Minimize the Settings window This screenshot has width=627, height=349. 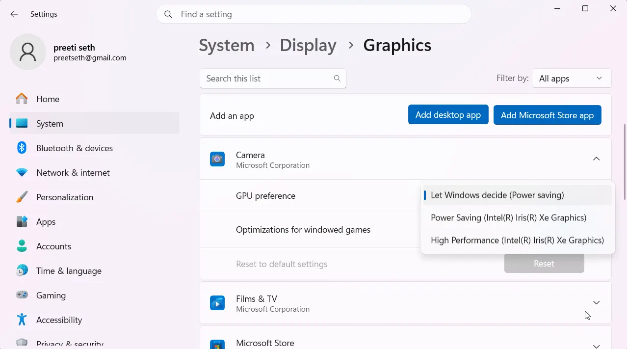pyautogui.click(x=557, y=8)
